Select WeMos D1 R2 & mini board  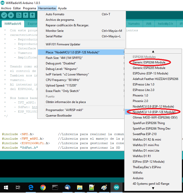coord(153,140)
